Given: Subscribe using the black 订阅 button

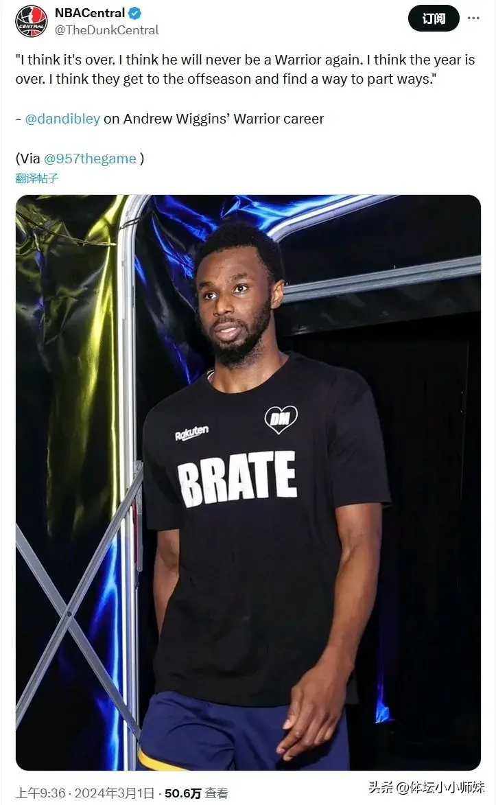Looking at the screenshot, I should [434, 19].
